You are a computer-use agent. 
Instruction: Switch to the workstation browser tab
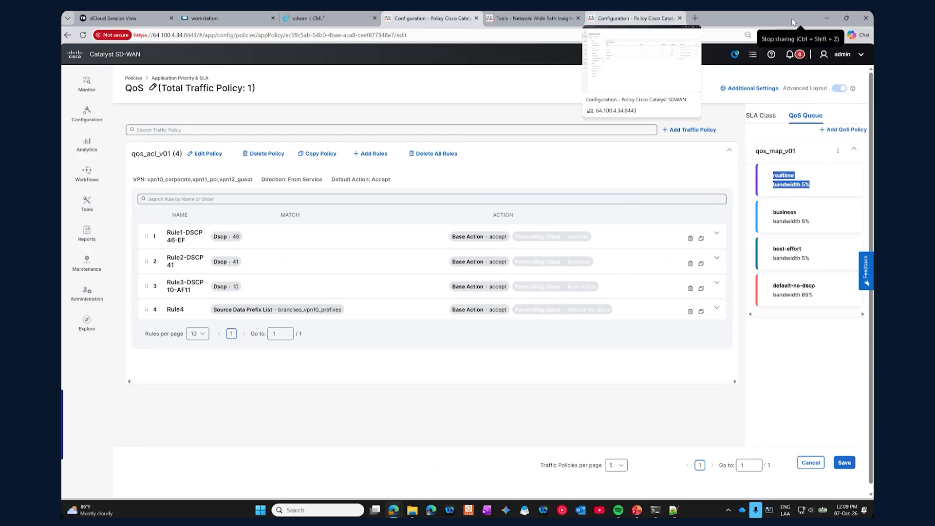[228, 18]
